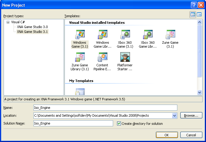Select the Zune Game (3.1) template
This screenshot has height=142, width=206.
point(170,35)
